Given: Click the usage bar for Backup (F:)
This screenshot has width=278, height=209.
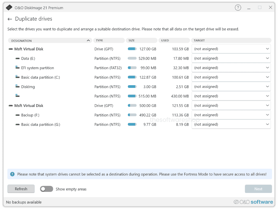Looking at the screenshot, I should click(132, 115).
